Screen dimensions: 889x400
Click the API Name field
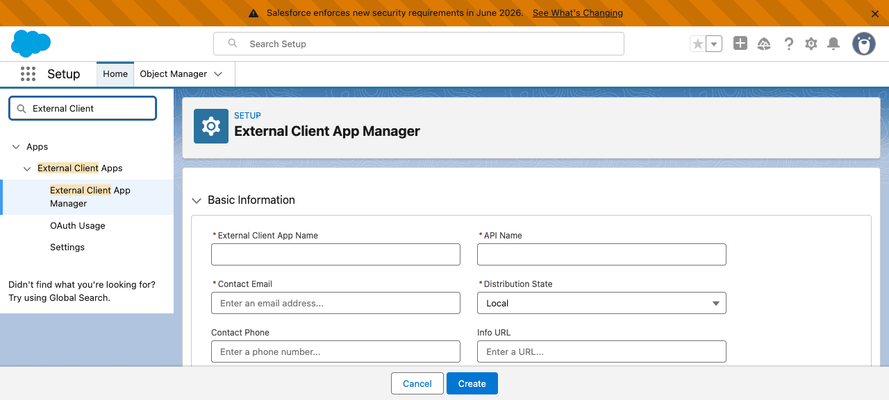click(x=601, y=254)
